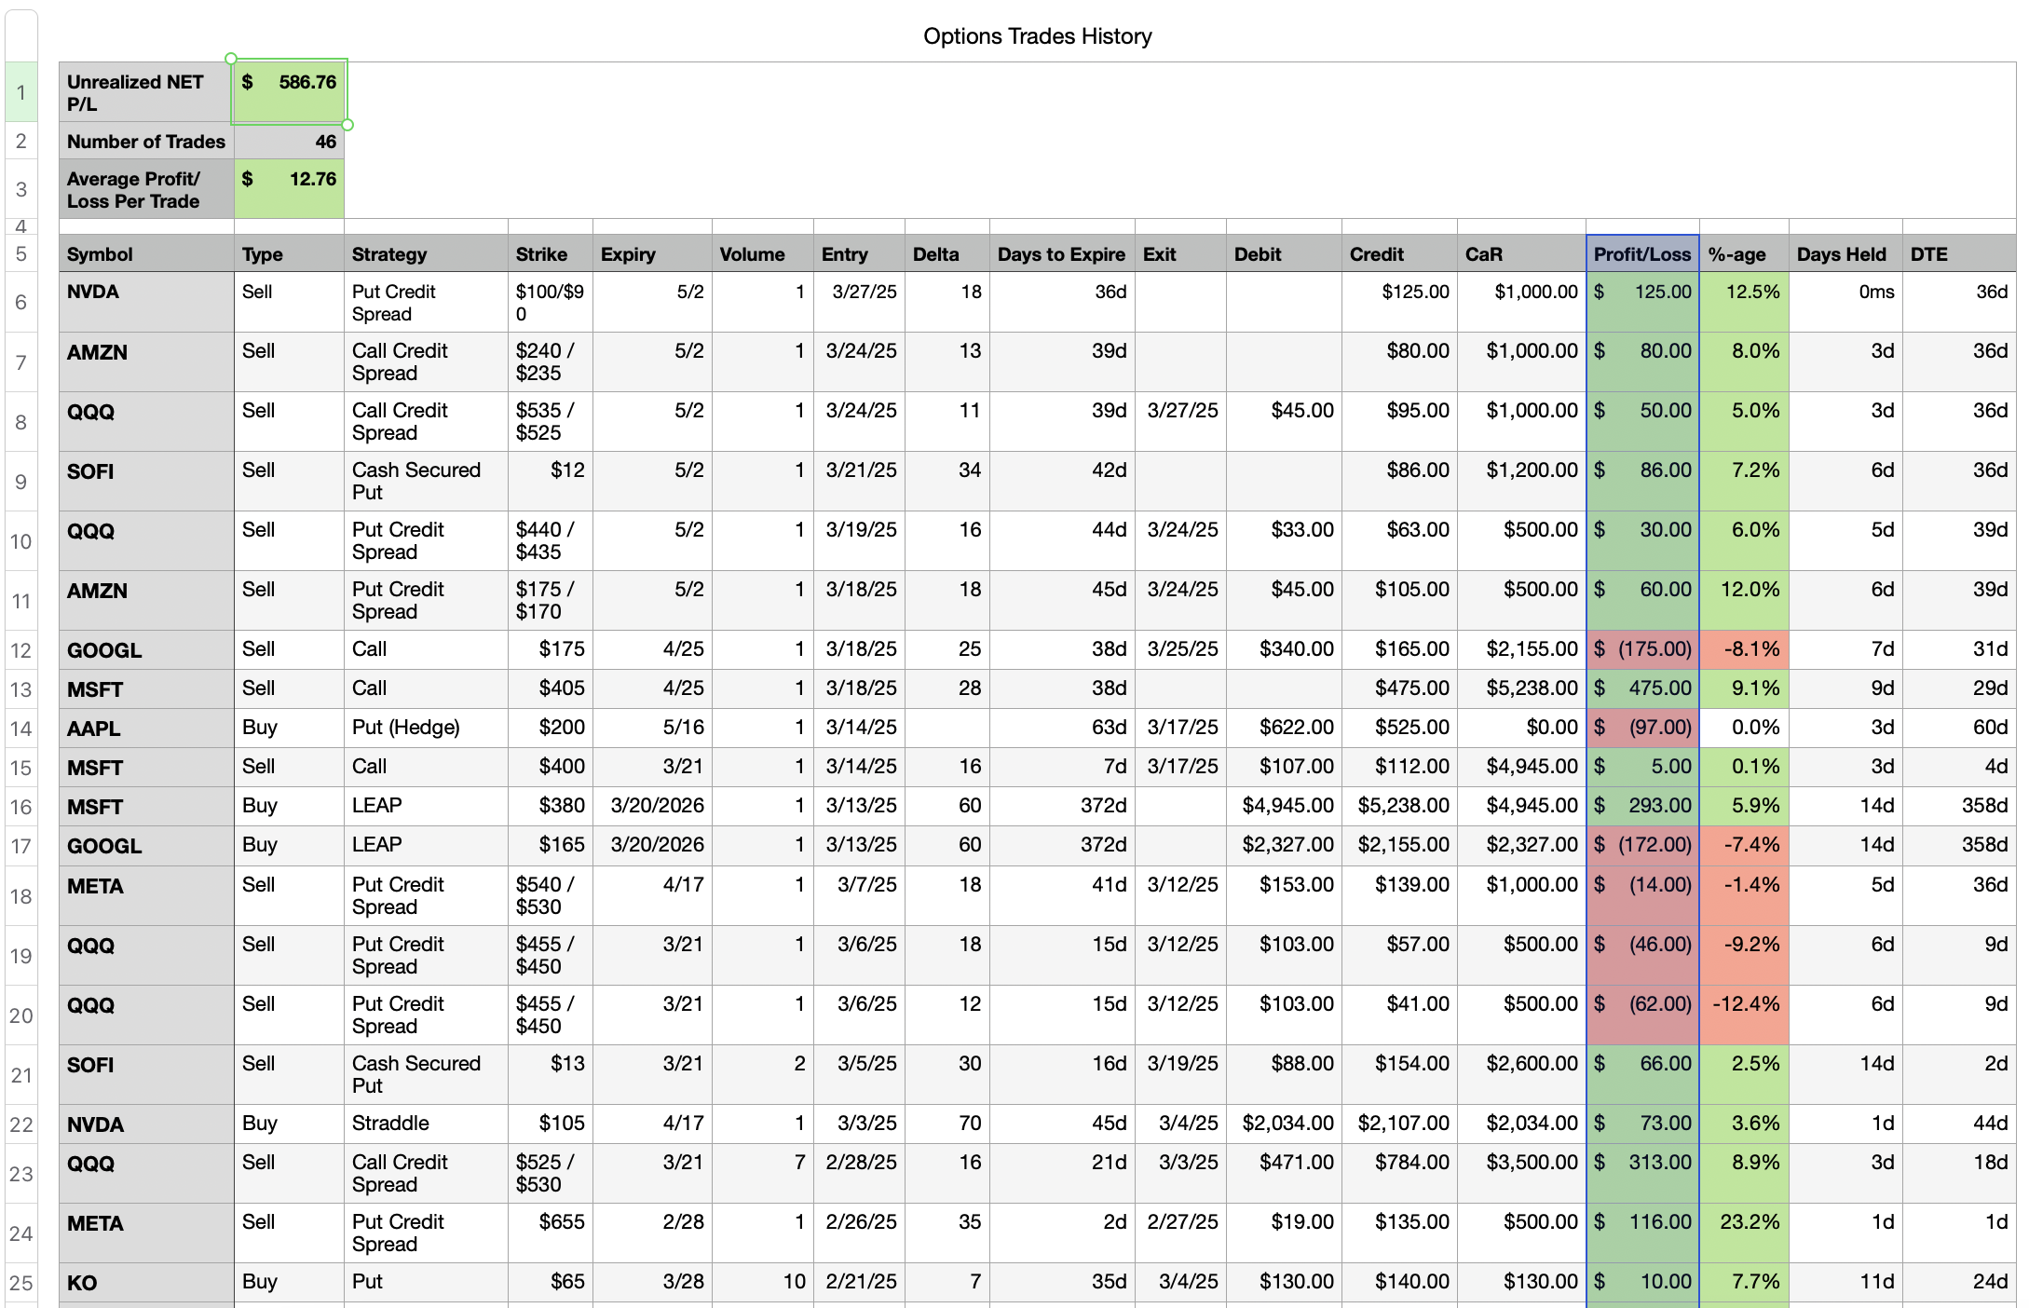This screenshot has height=1308, width=2029.
Task: Select the Debit column header cell
Action: pyautogui.click(x=1284, y=254)
